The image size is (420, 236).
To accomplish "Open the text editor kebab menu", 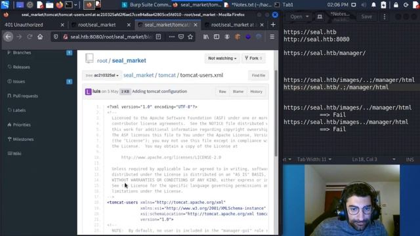I will coord(385,16).
